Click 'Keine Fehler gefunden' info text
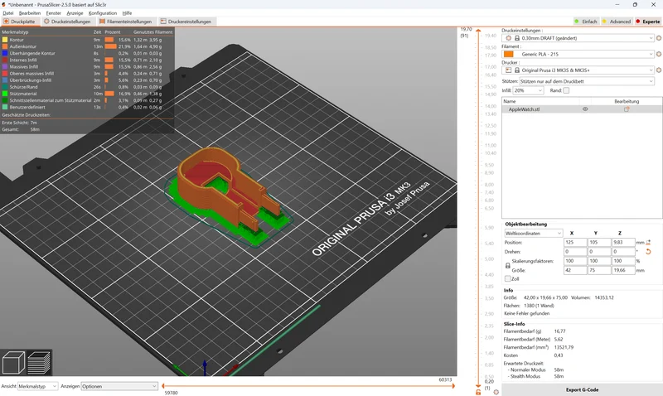 (x=527, y=313)
